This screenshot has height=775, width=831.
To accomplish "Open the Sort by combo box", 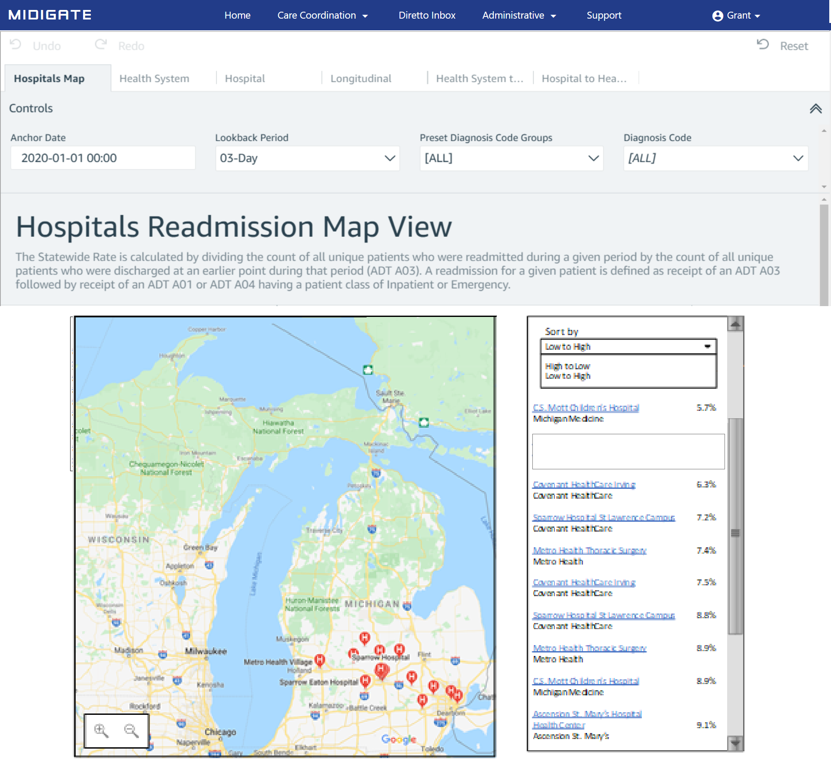I will click(x=628, y=346).
